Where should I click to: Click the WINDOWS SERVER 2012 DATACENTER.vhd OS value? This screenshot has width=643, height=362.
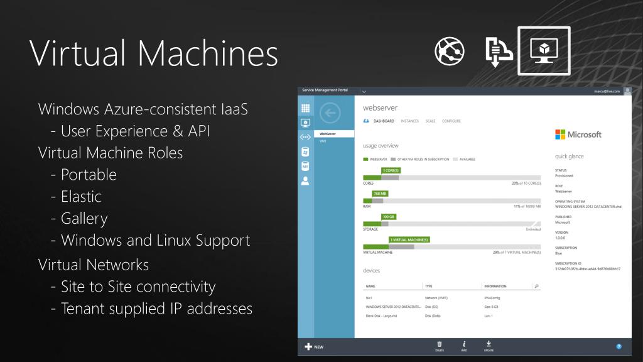(x=588, y=207)
